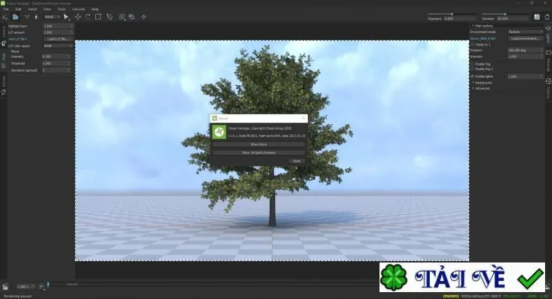The width and height of the screenshot is (552, 299).
Task: Open the View menu
Action: pyautogui.click(x=47, y=9)
